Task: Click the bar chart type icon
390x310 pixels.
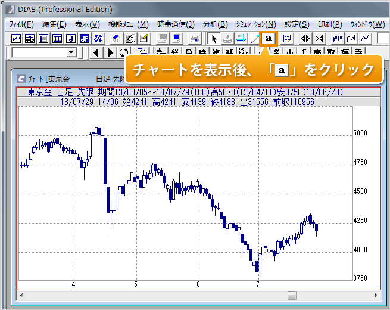Action: pyautogui.click(x=351, y=38)
